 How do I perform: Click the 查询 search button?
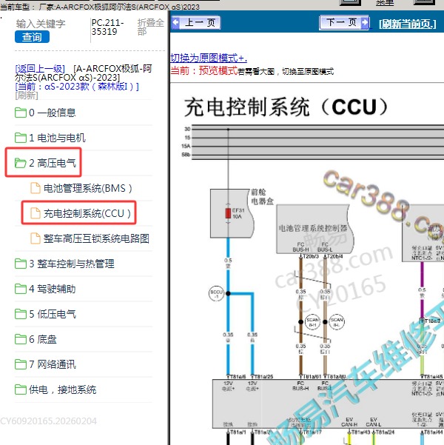32,37
